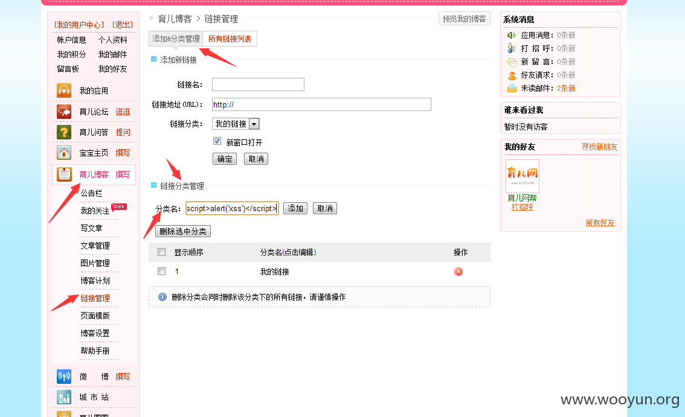This screenshot has height=417, width=685.
Task: Click the 育儿论坛 speech bubble icon
Action: point(64,112)
